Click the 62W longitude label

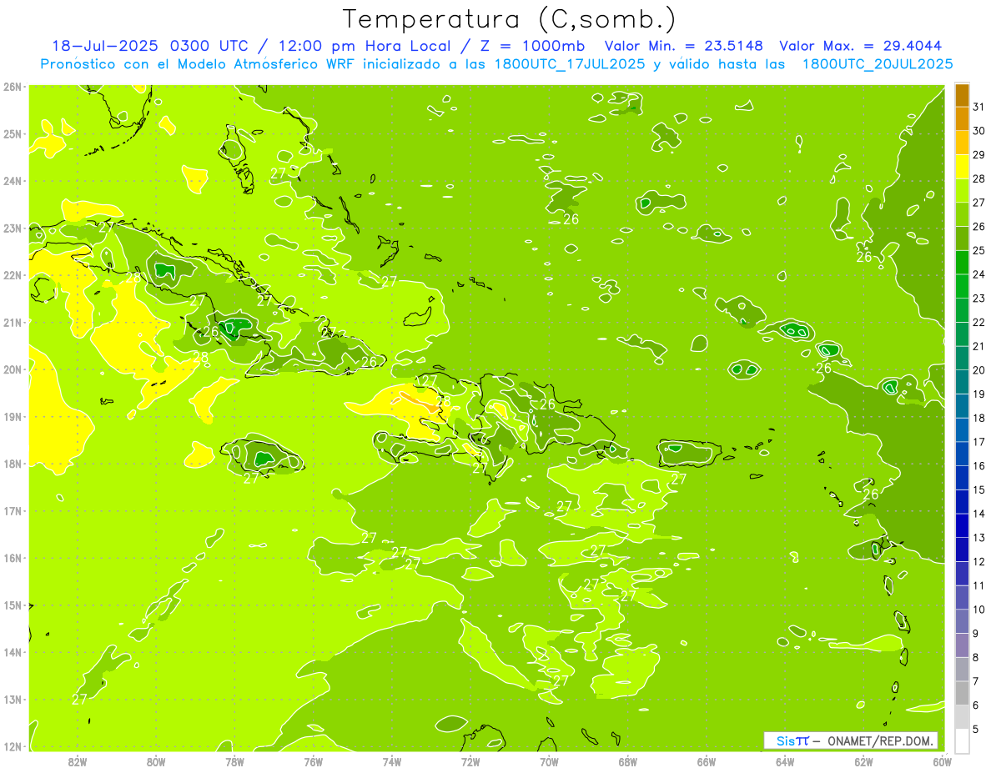864,760
